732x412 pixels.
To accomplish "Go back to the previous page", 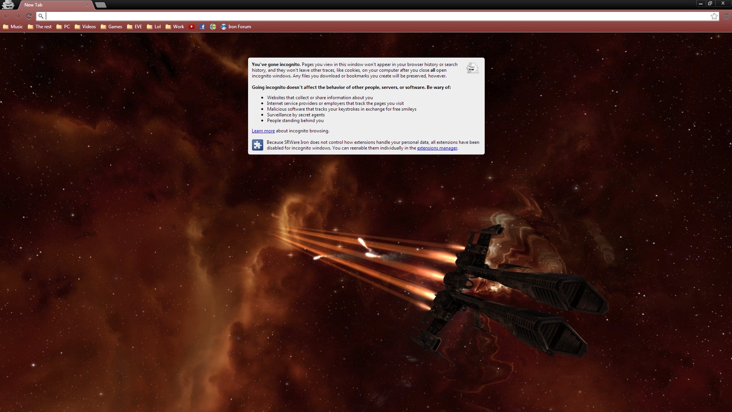I will (x=6, y=16).
